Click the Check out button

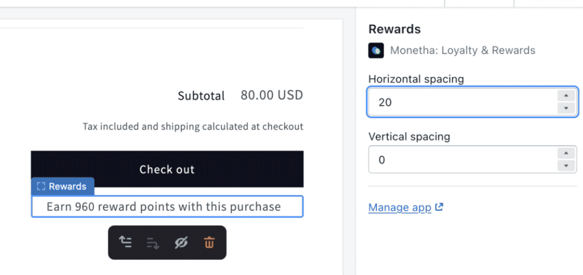pos(167,169)
